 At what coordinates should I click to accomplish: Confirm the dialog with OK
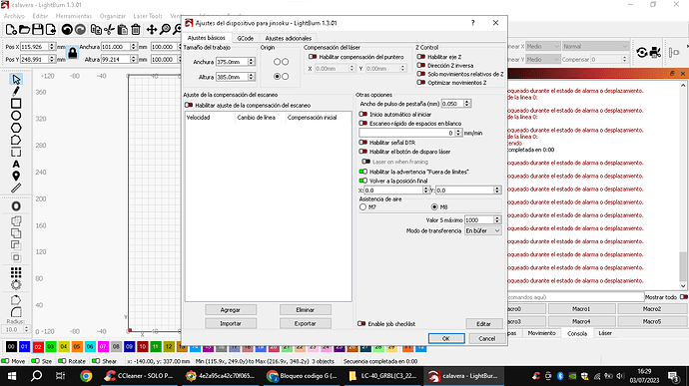pos(446,338)
